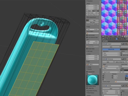Open the Render properties tab icon
Viewport: 128px width, 96px height.
106,39
